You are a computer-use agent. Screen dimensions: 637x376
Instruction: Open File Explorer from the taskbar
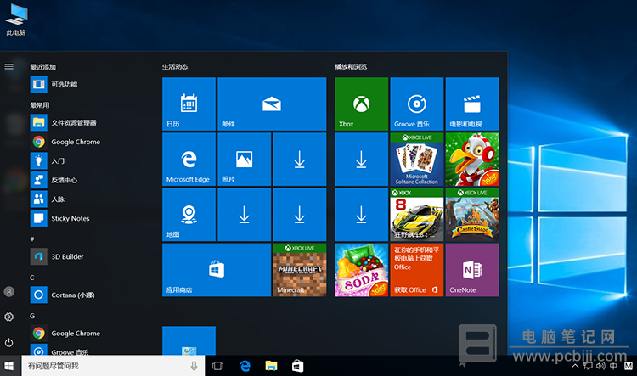pyautogui.click(x=272, y=366)
